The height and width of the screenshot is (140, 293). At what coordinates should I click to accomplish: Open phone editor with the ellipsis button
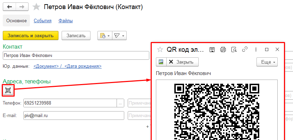point(120,103)
